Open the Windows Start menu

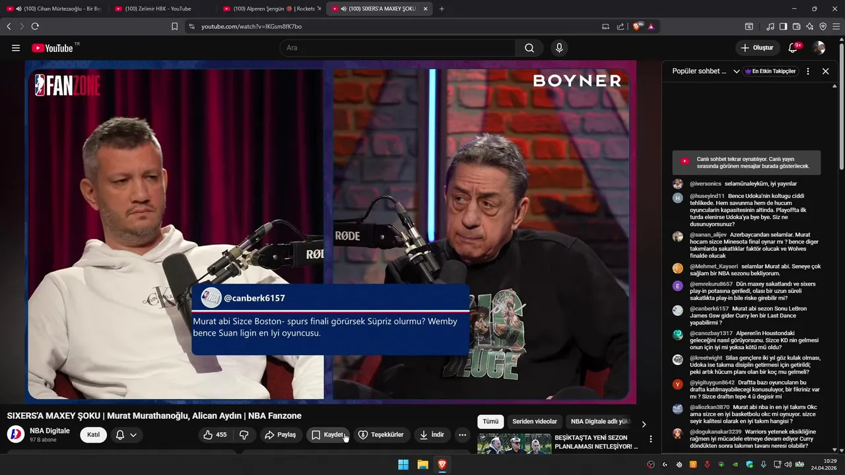403,464
